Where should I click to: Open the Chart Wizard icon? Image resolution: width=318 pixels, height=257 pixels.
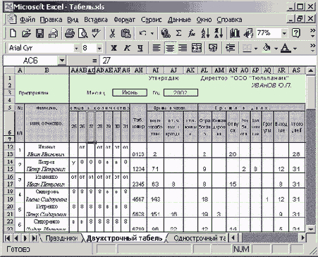tap(234, 33)
